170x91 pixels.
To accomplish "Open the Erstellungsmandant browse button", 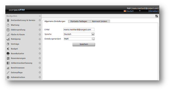I will [x=93, y=39].
